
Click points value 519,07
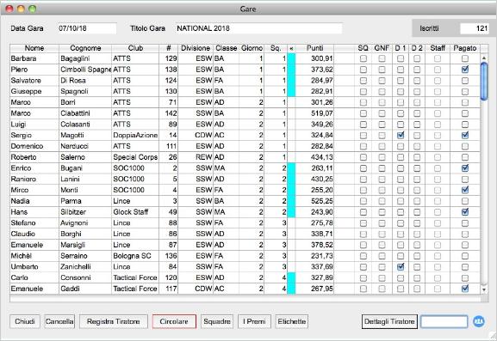point(322,113)
